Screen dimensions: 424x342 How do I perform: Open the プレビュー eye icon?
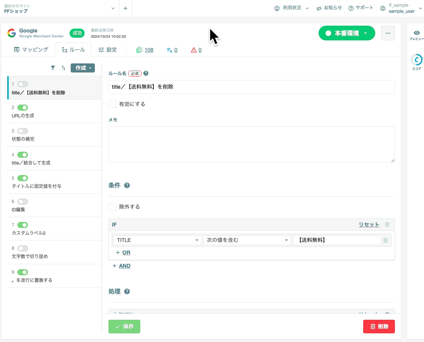(x=417, y=33)
